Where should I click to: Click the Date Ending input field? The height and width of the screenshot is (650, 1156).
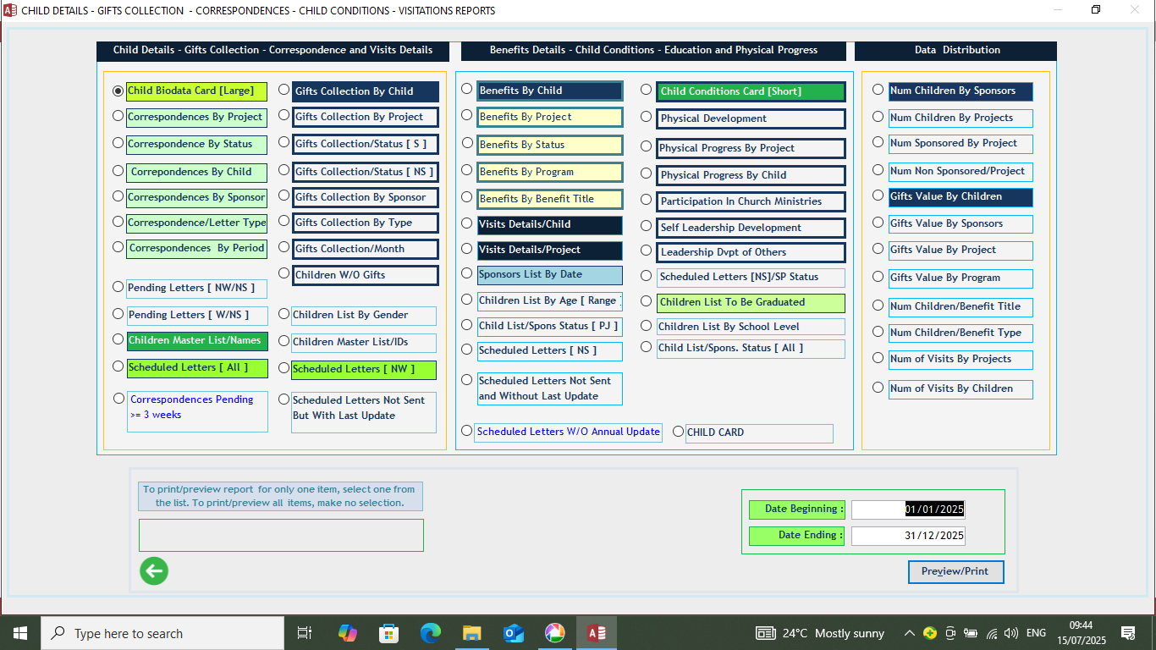click(908, 536)
